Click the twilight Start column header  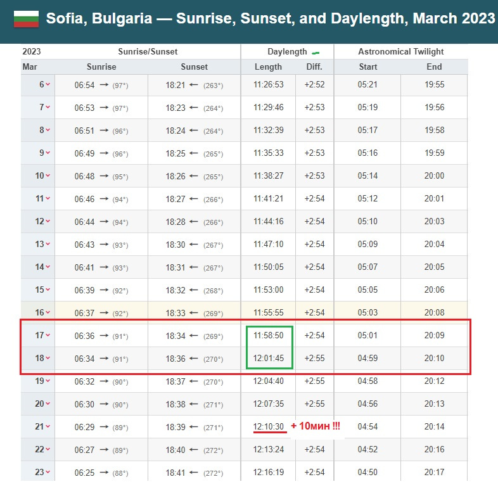[367, 67]
